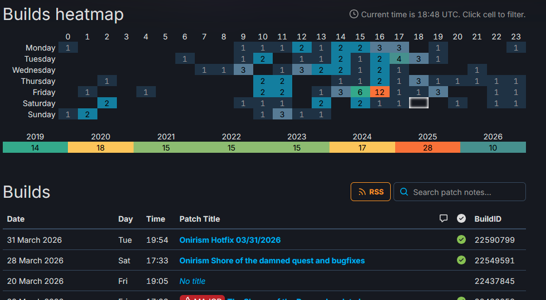Filter by Monday hour 23 cell

(x=516, y=48)
